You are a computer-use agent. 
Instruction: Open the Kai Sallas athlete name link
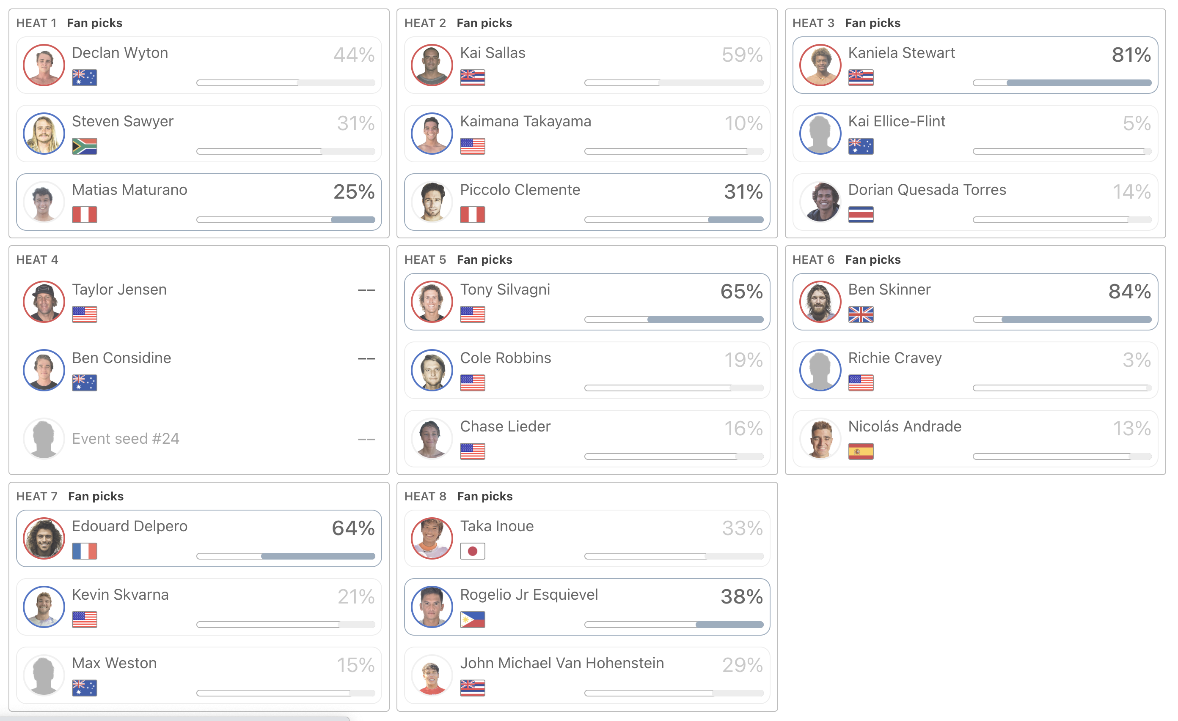point(493,52)
